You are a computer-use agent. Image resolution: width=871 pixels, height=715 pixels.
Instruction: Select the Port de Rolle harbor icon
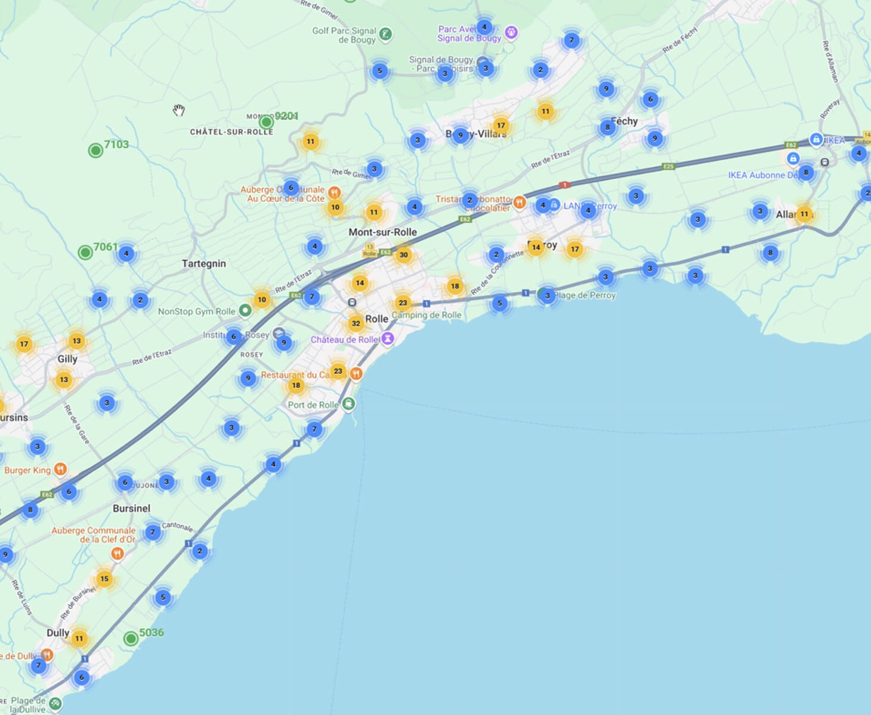tap(348, 404)
